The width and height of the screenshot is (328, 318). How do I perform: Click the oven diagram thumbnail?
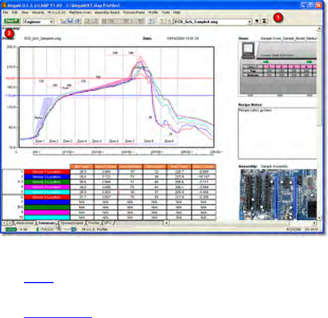[277, 69]
